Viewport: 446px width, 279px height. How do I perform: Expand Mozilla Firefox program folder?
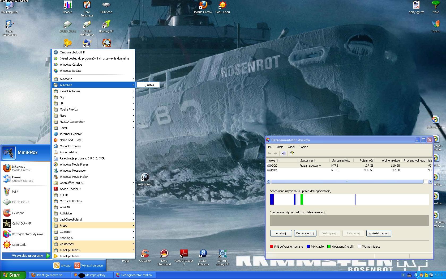pyautogui.click(x=94, y=109)
